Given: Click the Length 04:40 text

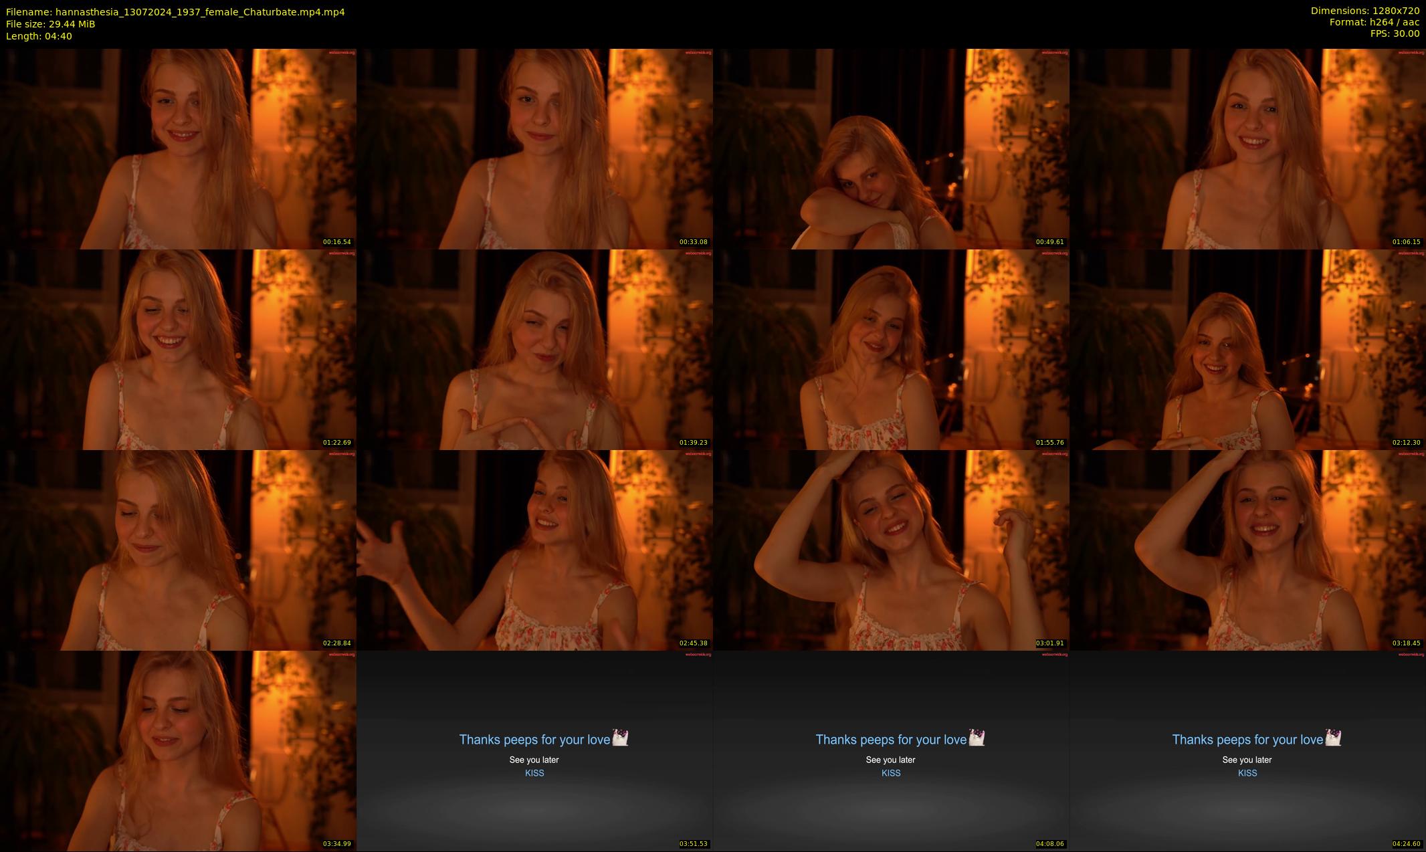Looking at the screenshot, I should [39, 36].
